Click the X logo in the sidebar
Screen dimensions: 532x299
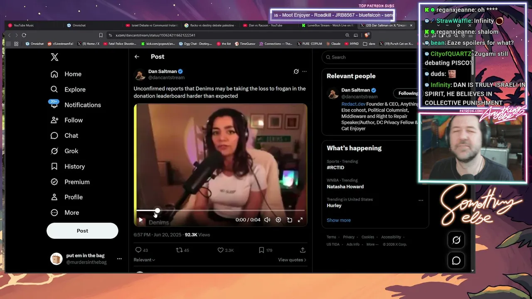(54, 57)
